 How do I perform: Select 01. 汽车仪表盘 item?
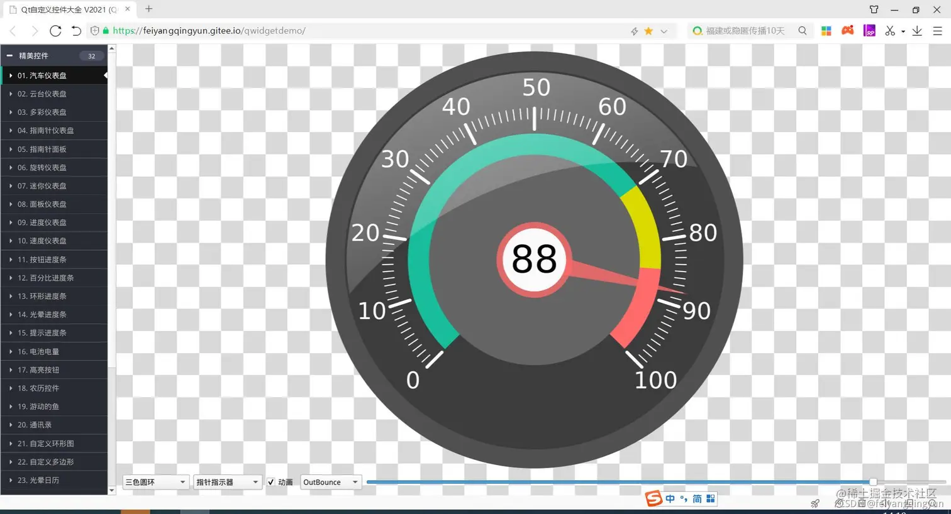coord(54,75)
